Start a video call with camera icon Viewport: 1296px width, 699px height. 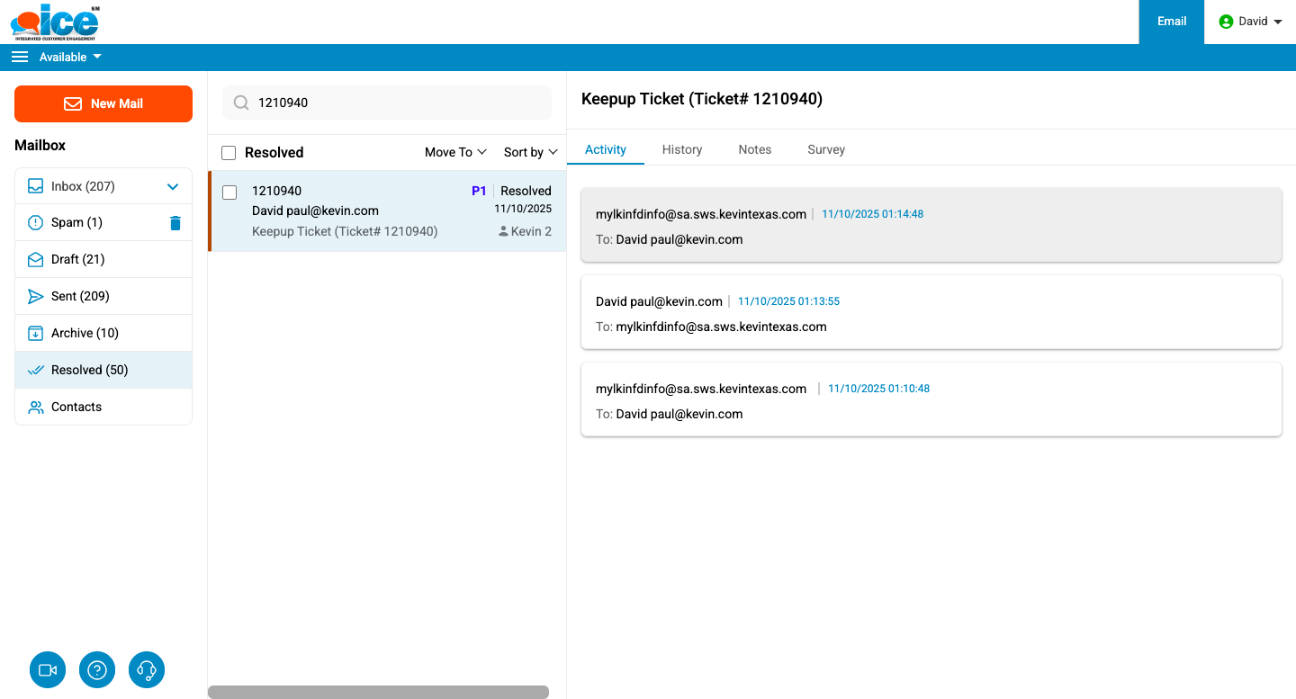click(48, 670)
